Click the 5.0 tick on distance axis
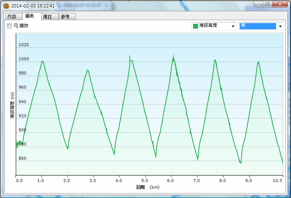Viewport: 291px width, 198px height. click(146, 180)
